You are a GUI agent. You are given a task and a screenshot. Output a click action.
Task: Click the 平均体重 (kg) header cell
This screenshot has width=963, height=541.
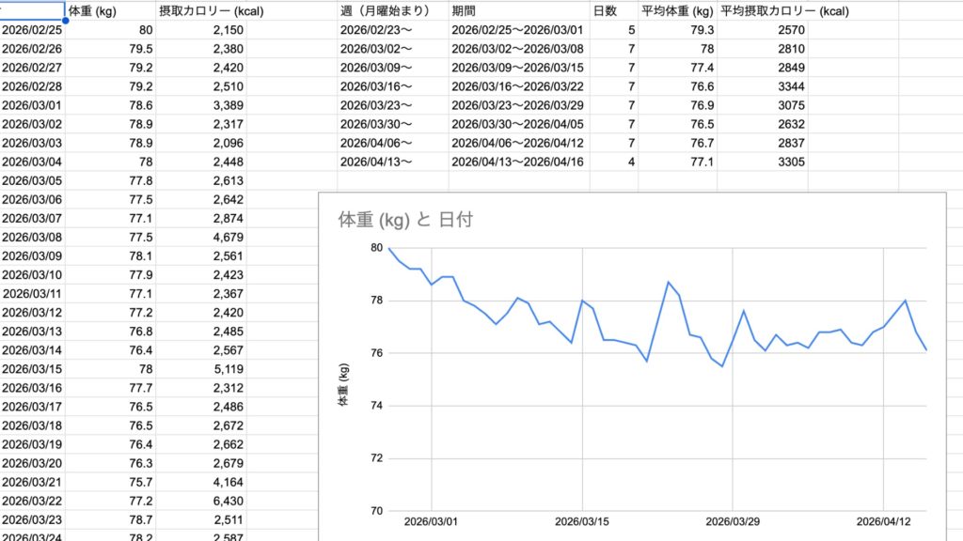677,11
